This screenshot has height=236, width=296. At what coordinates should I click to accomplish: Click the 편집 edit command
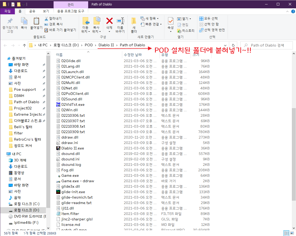pos(183,25)
